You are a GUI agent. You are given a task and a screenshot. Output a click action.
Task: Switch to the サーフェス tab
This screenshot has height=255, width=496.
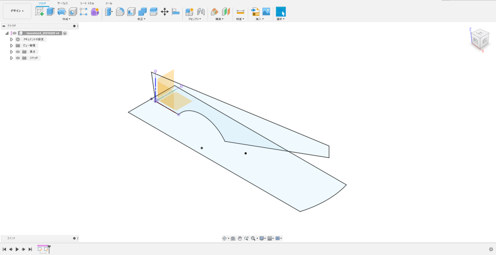pyautogui.click(x=62, y=3)
